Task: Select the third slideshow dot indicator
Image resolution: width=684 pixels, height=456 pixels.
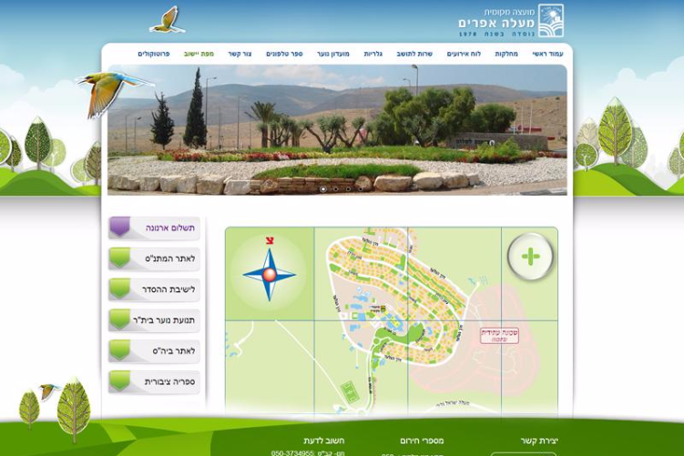Action: [x=348, y=189]
